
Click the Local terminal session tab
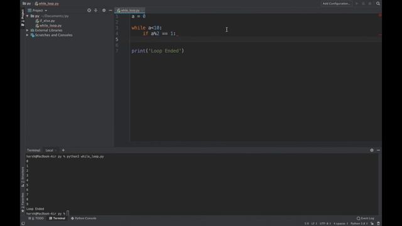(x=49, y=151)
